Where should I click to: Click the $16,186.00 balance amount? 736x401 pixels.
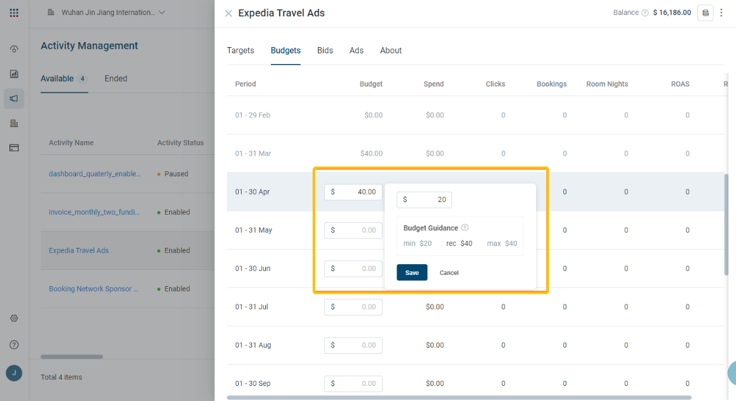tap(672, 13)
